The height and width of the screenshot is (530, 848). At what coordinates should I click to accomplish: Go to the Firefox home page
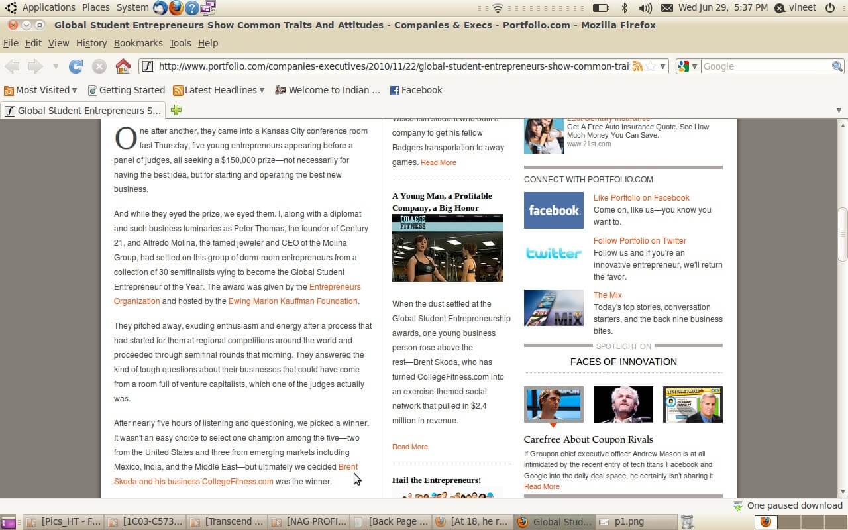(x=123, y=66)
